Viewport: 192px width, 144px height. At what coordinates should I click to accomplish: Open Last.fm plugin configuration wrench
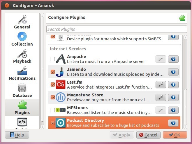[161, 84]
